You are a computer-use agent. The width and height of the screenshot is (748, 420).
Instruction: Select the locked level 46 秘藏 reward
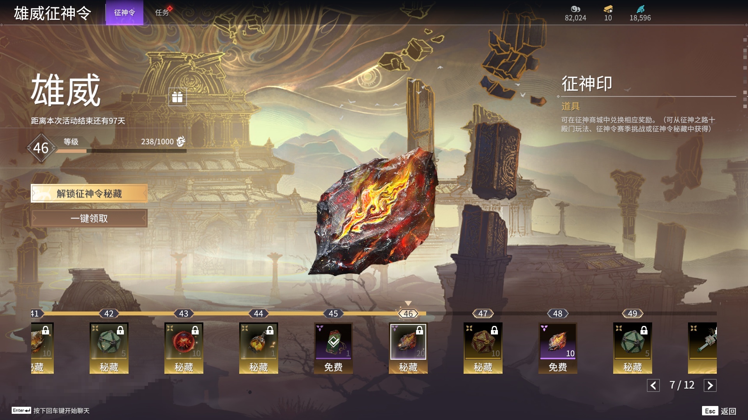click(408, 348)
